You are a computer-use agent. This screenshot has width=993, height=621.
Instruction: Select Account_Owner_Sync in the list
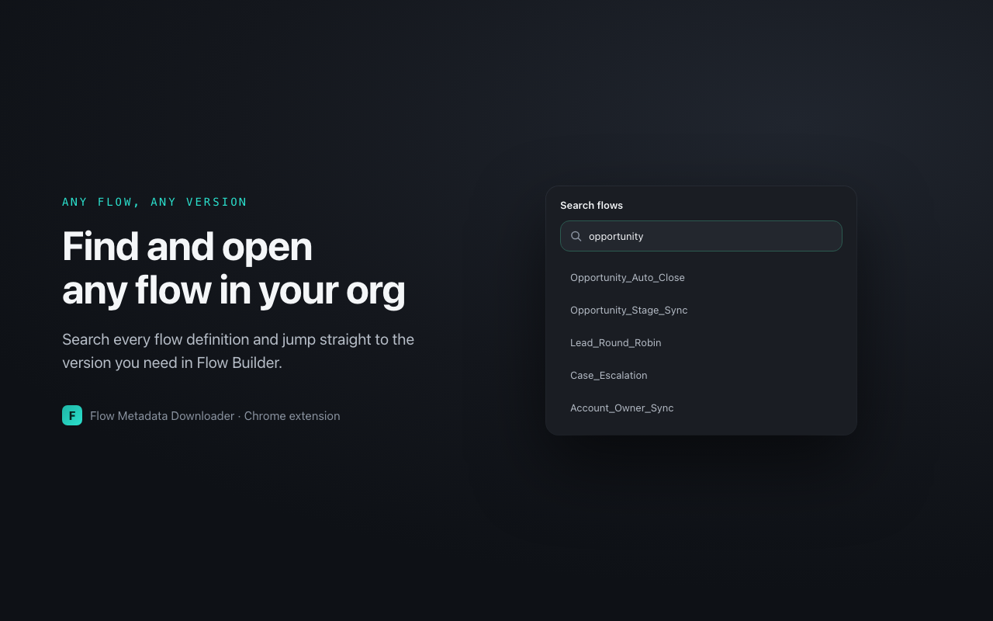pos(701,408)
